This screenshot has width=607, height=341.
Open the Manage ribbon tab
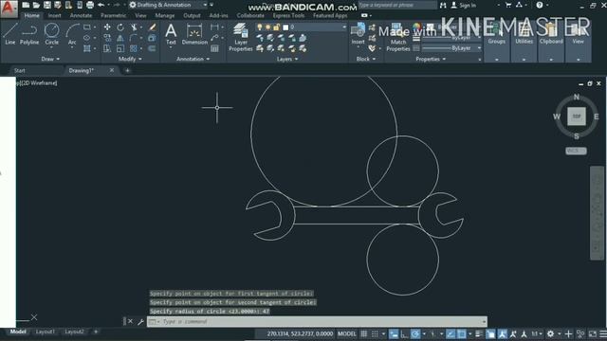(x=164, y=15)
